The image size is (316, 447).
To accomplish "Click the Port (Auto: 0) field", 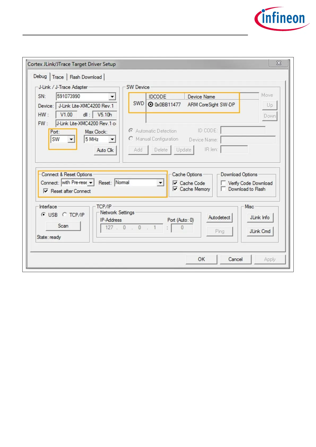I will click(182, 228).
